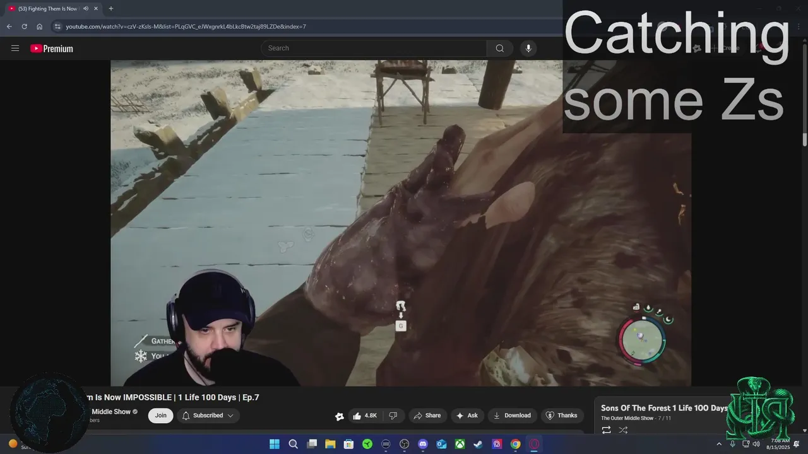This screenshot has width=808, height=454.
Task: Click the browser address bar URL
Action: [186, 26]
